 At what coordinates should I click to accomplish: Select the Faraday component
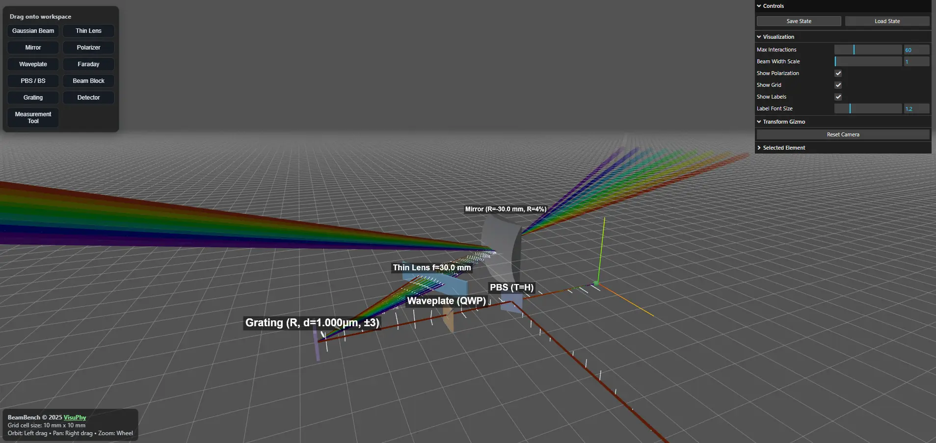88,64
